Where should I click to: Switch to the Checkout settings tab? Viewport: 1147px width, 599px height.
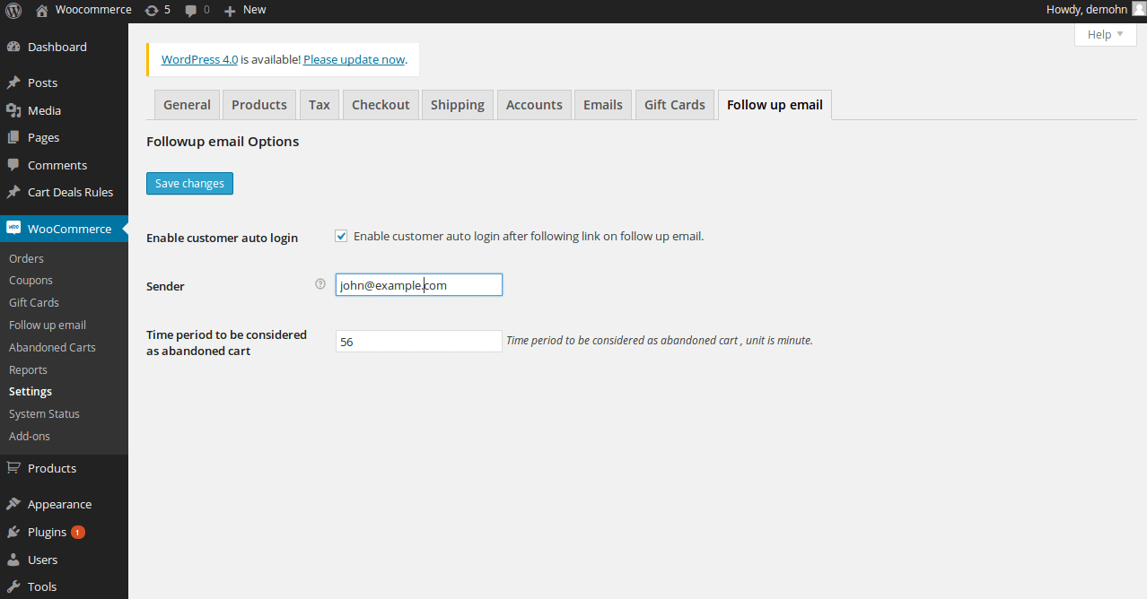(x=381, y=105)
